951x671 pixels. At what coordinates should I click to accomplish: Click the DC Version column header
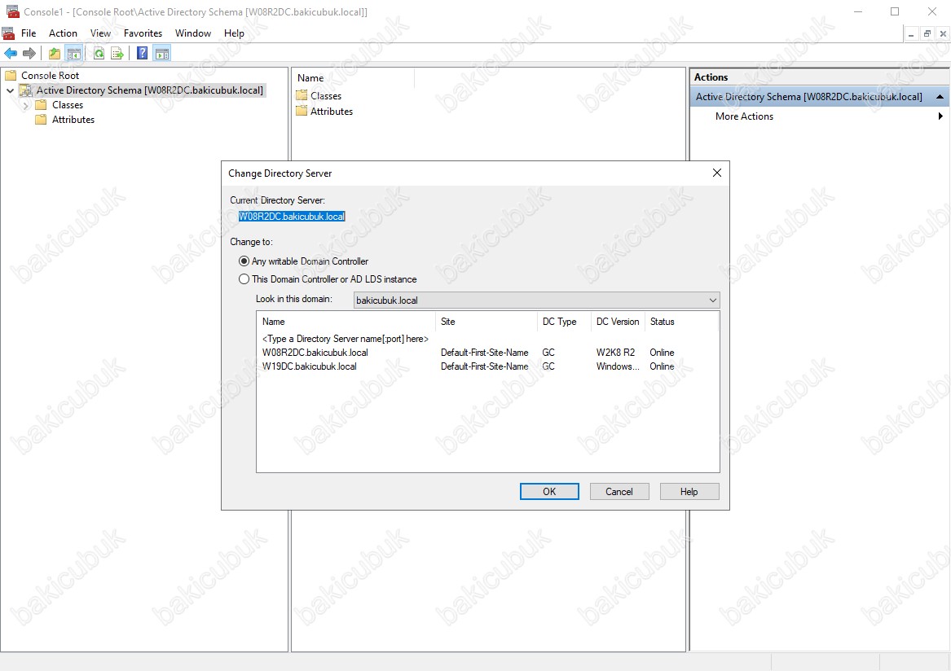pos(618,322)
